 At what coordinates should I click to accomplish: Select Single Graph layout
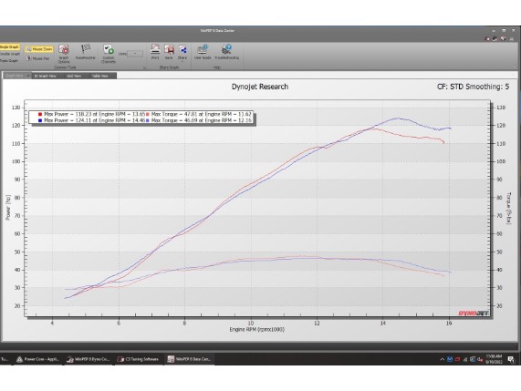(x=10, y=47)
